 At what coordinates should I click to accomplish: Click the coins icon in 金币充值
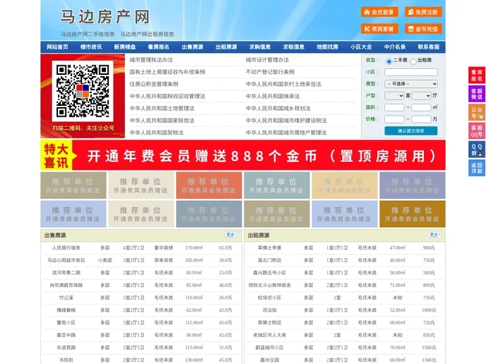[410, 29]
